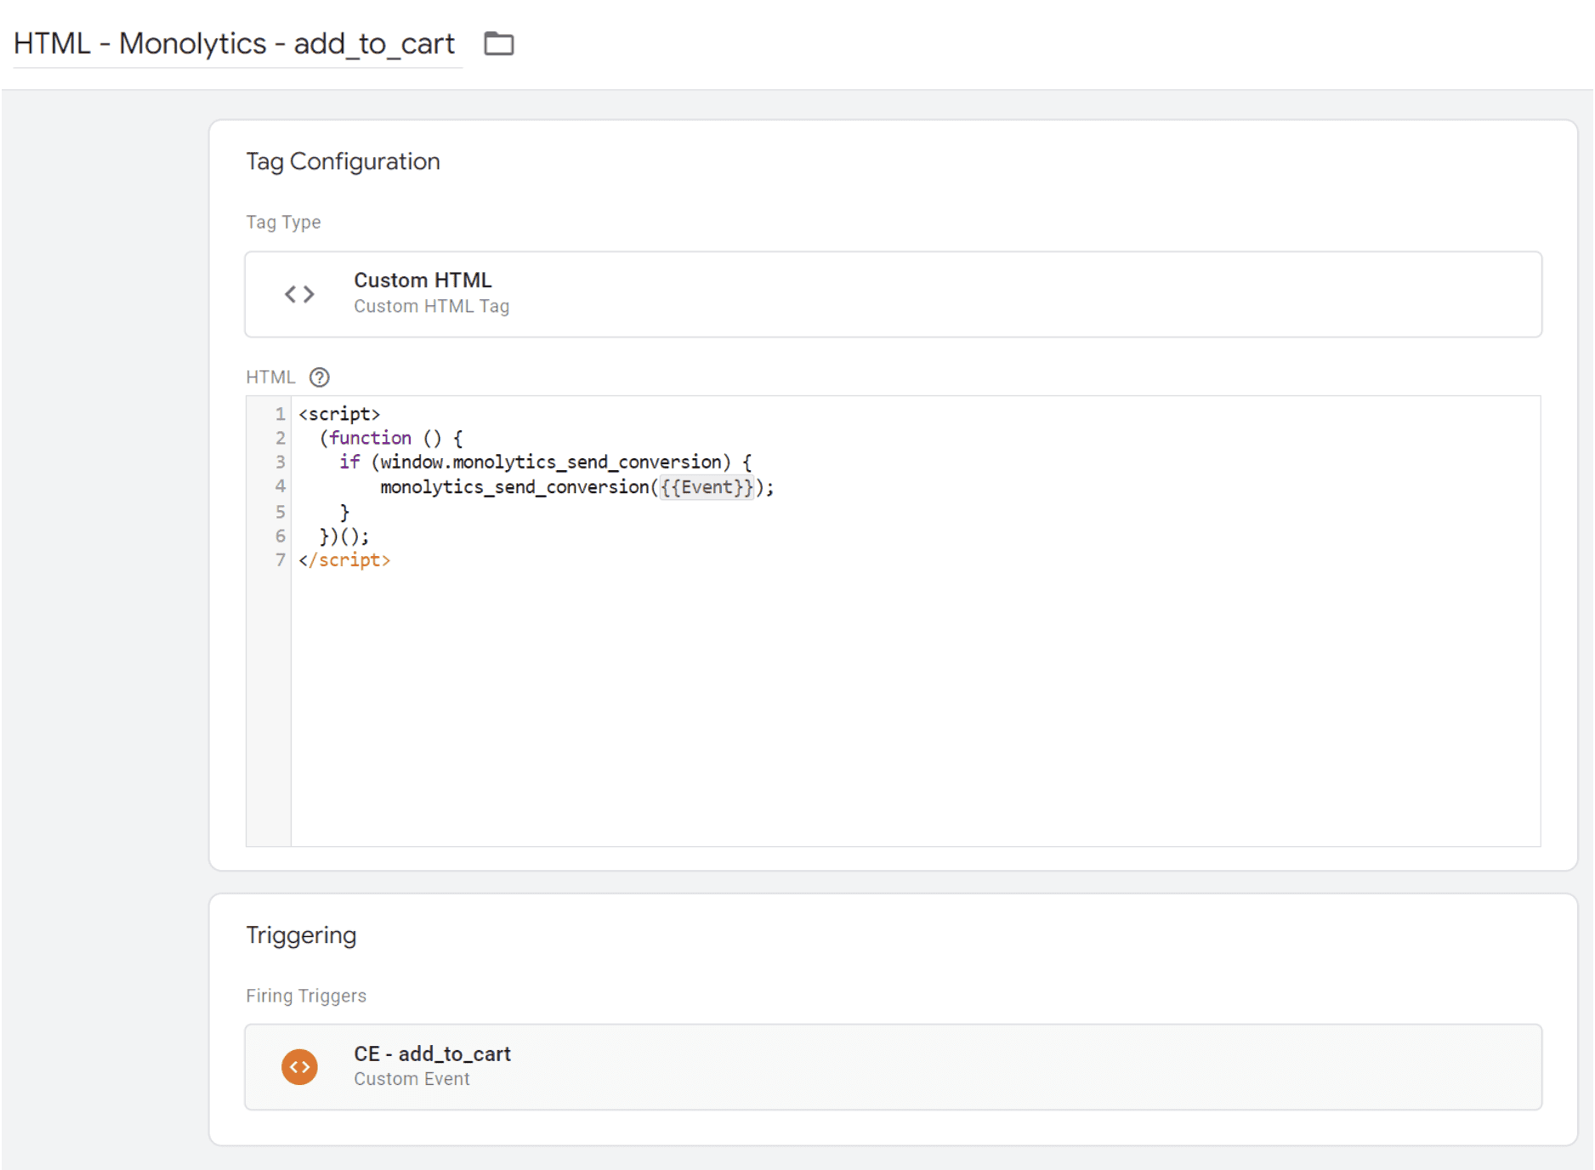Click the Custom HTML code brackets icon
Image resolution: width=1595 pixels, height=1170 pixels.
click(x=299, y=294)
